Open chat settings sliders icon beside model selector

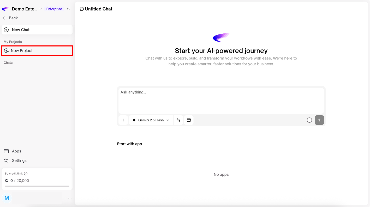tap(178, 120)
